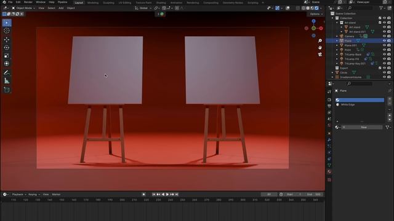Open the Global transform orientation dropdown
This screenshot has width=394, height=221.
pos(143,8)
